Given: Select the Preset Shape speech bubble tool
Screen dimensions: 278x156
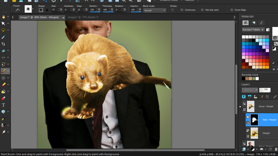Looking at the screenshot, I should [3, 112].
